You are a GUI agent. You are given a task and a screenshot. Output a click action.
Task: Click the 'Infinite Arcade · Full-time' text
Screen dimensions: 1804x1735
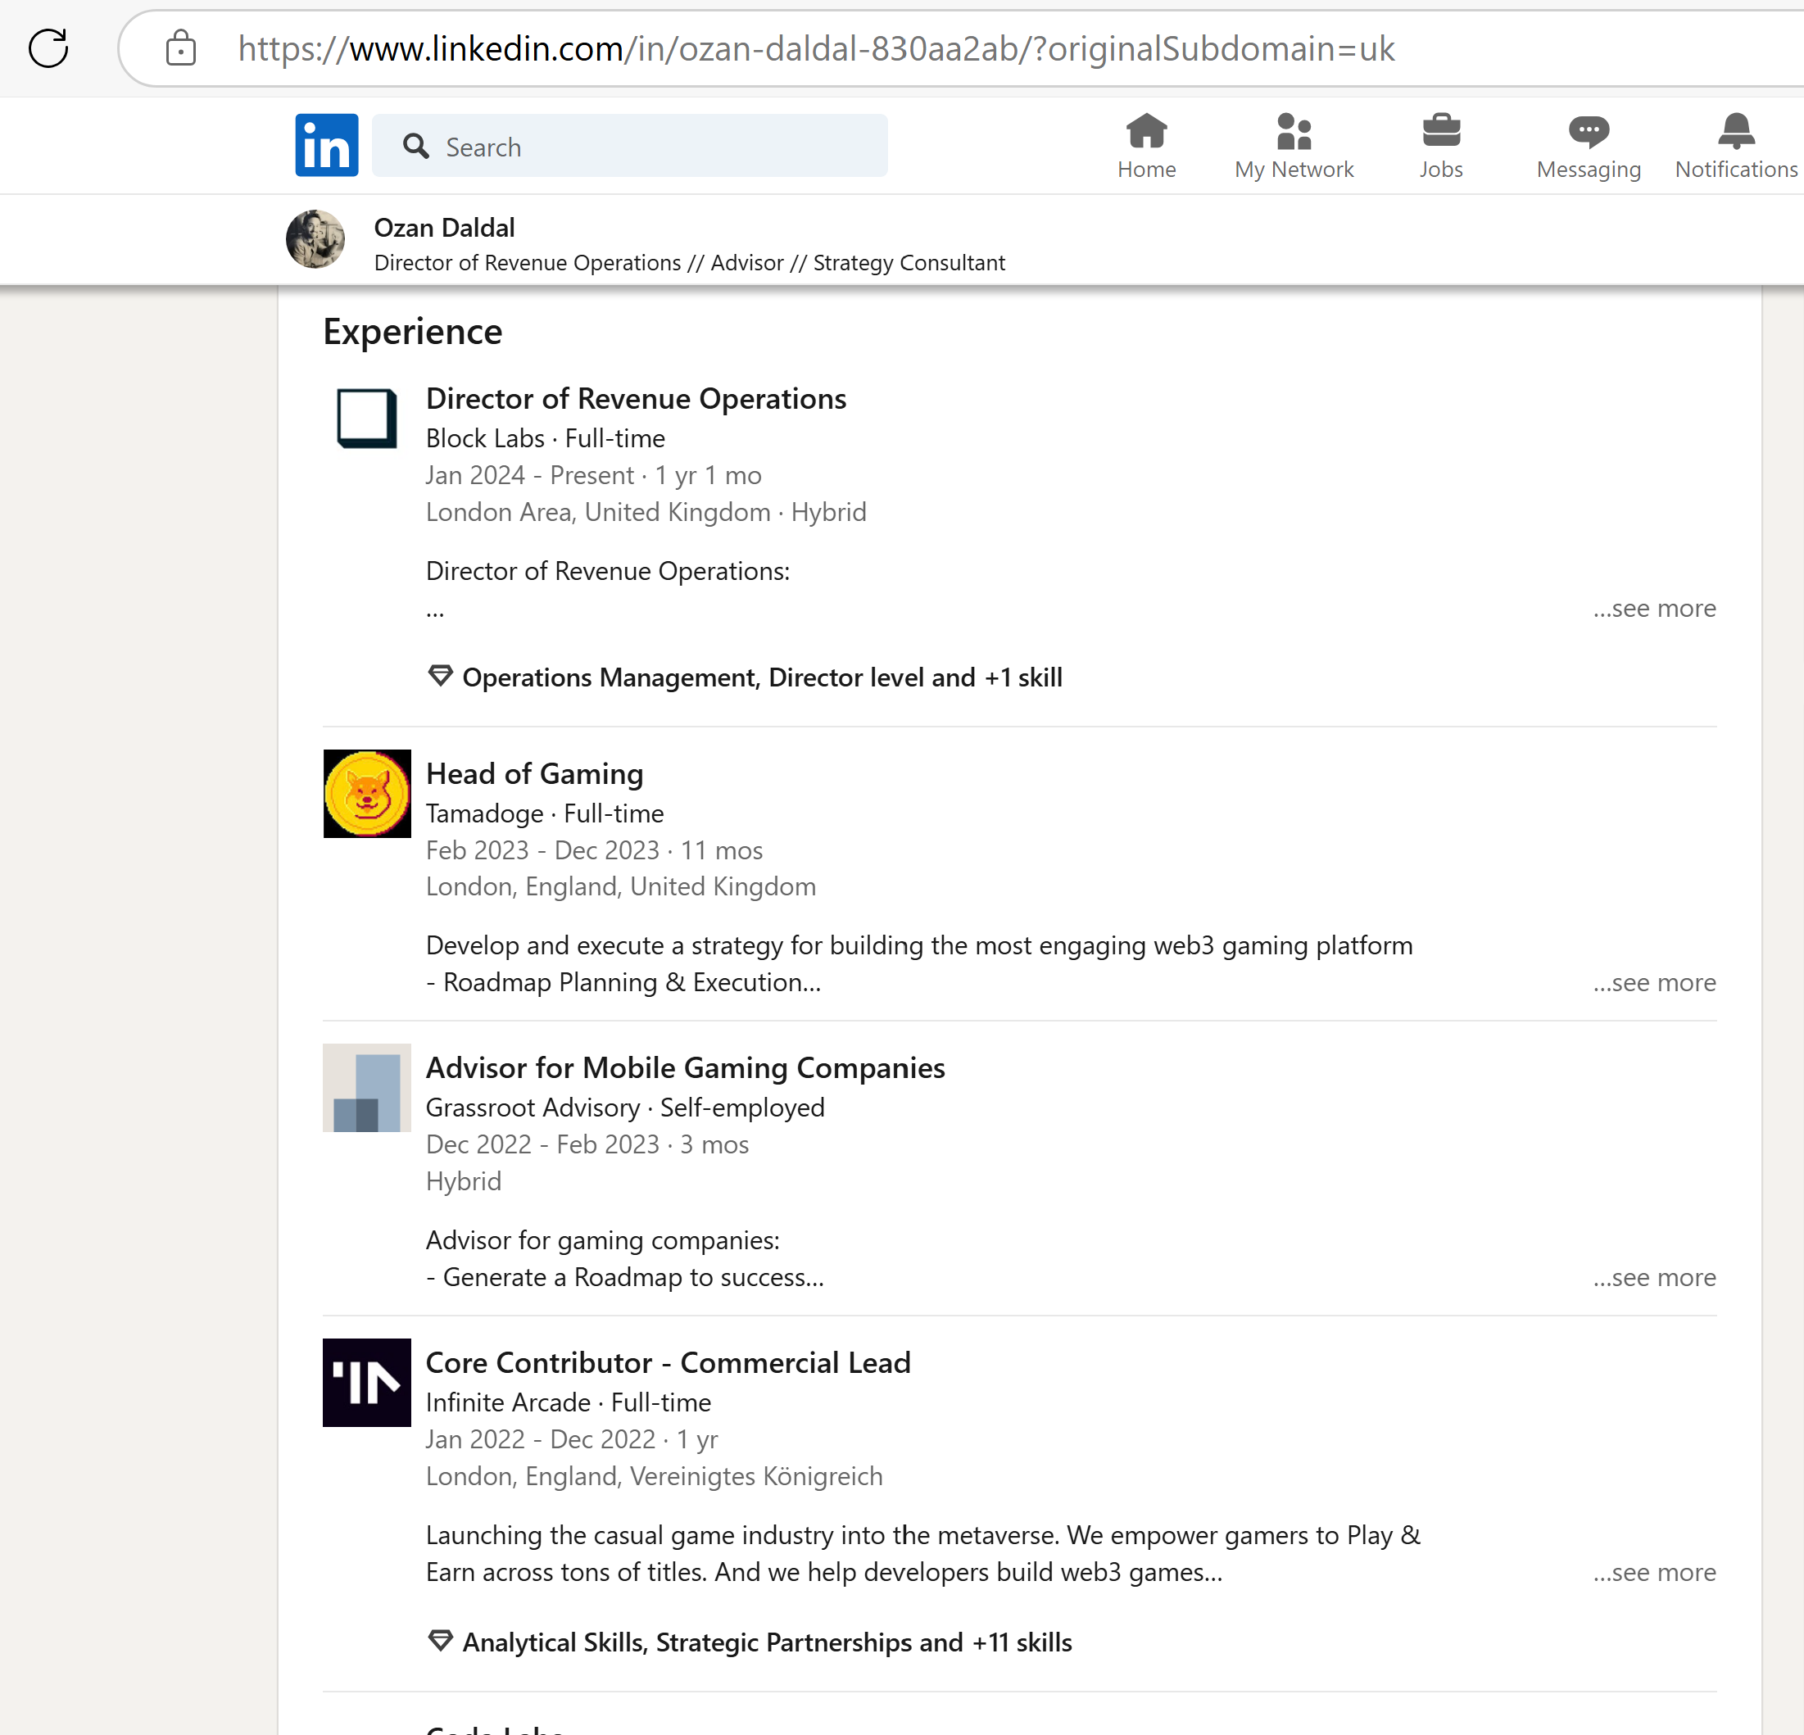[569, 1402]
